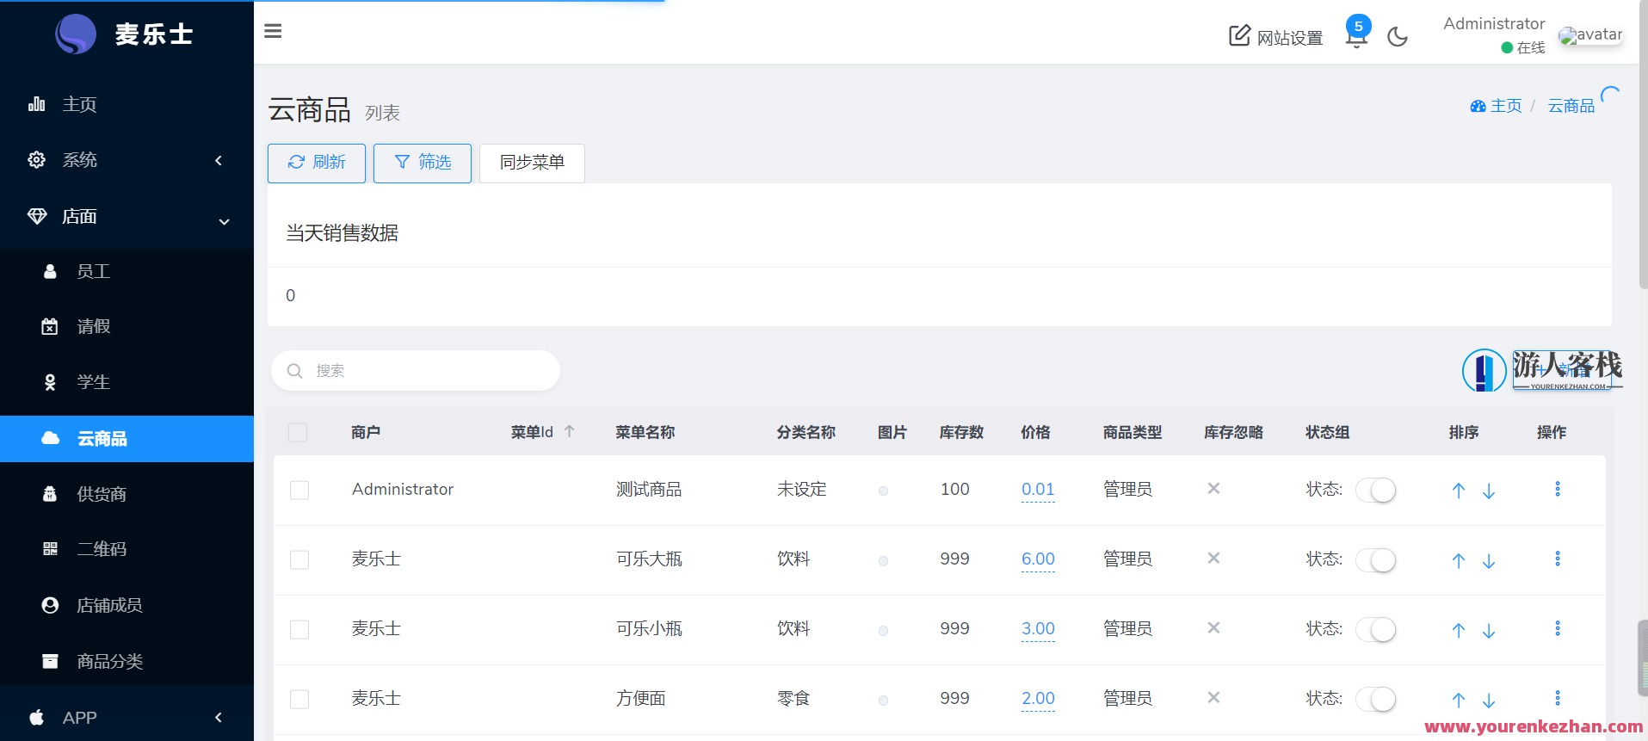Move 方便面 down with arrow icon
Screen dimensions: 1648x741
(1489, 701)
